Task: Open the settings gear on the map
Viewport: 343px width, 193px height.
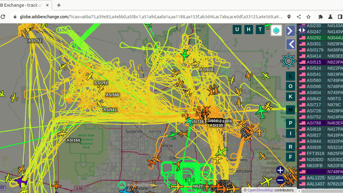Action: pyautogui.click(x=288, y=61)
